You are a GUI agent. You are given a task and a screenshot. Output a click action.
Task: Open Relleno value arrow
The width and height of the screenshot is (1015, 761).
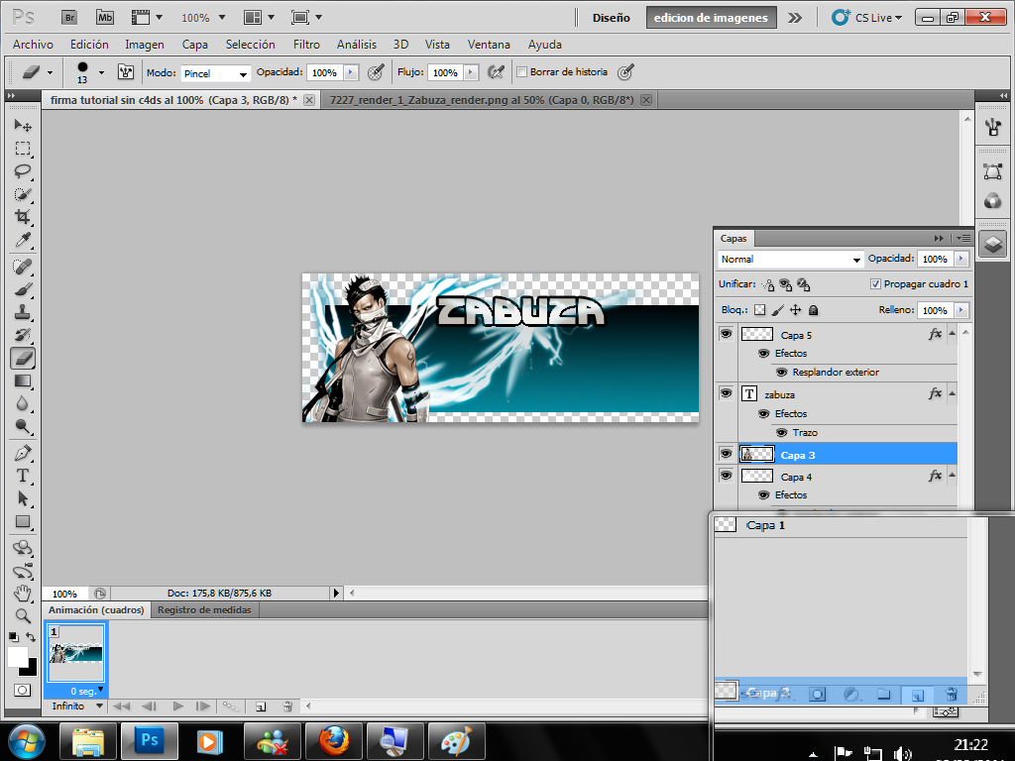tap(961, 310)
